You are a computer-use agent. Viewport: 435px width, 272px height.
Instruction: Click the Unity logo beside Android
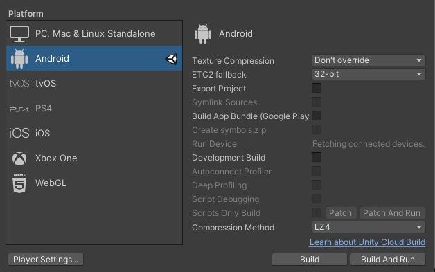172,59
